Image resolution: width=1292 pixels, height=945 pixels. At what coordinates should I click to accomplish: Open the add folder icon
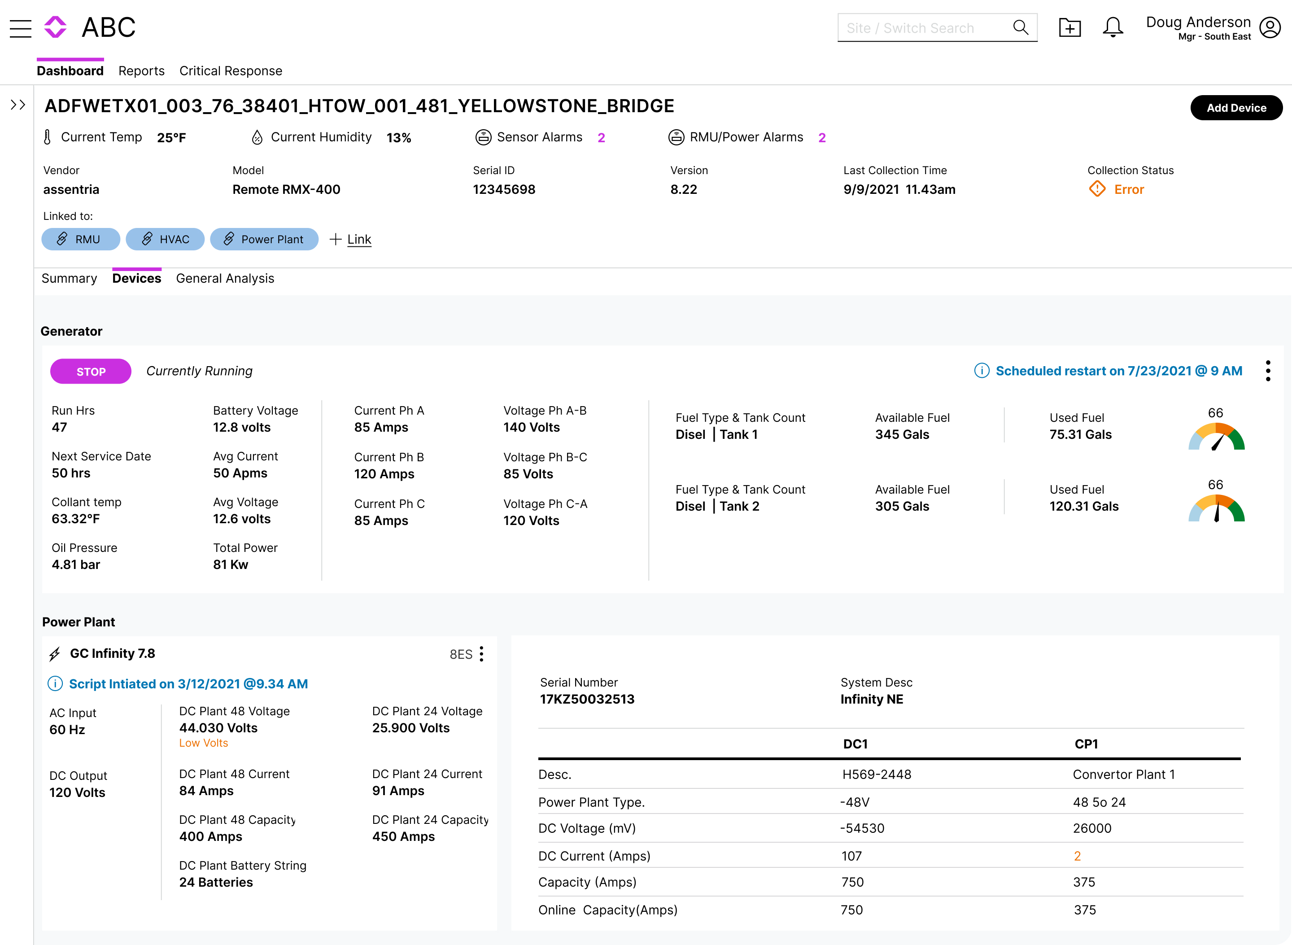tap(1069, 27)
